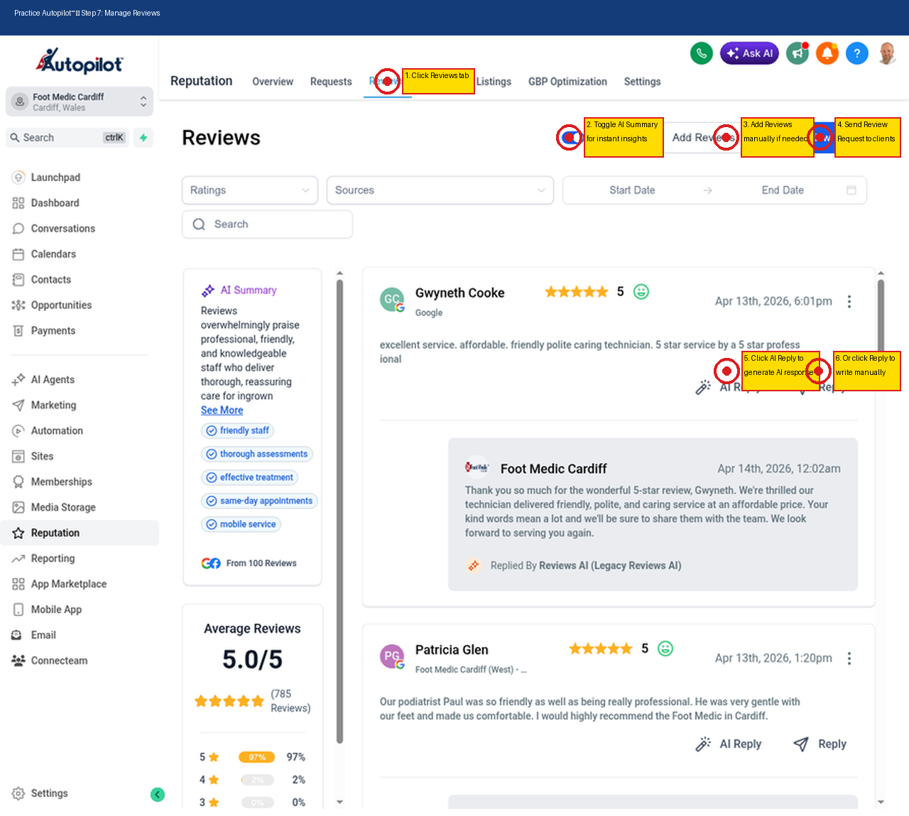This screenshot has height=816, width=909.
Task: Go to Contacts in the sidebar
Action: tap(50, 280)
